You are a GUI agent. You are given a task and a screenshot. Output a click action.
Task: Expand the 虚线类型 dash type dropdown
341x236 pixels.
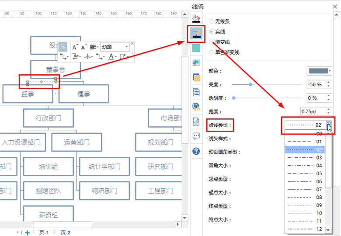pyautogui.click(x=330, y=125)
